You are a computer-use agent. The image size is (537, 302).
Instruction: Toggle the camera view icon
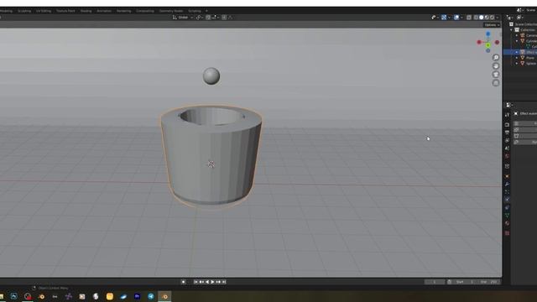tap(496, 75)
